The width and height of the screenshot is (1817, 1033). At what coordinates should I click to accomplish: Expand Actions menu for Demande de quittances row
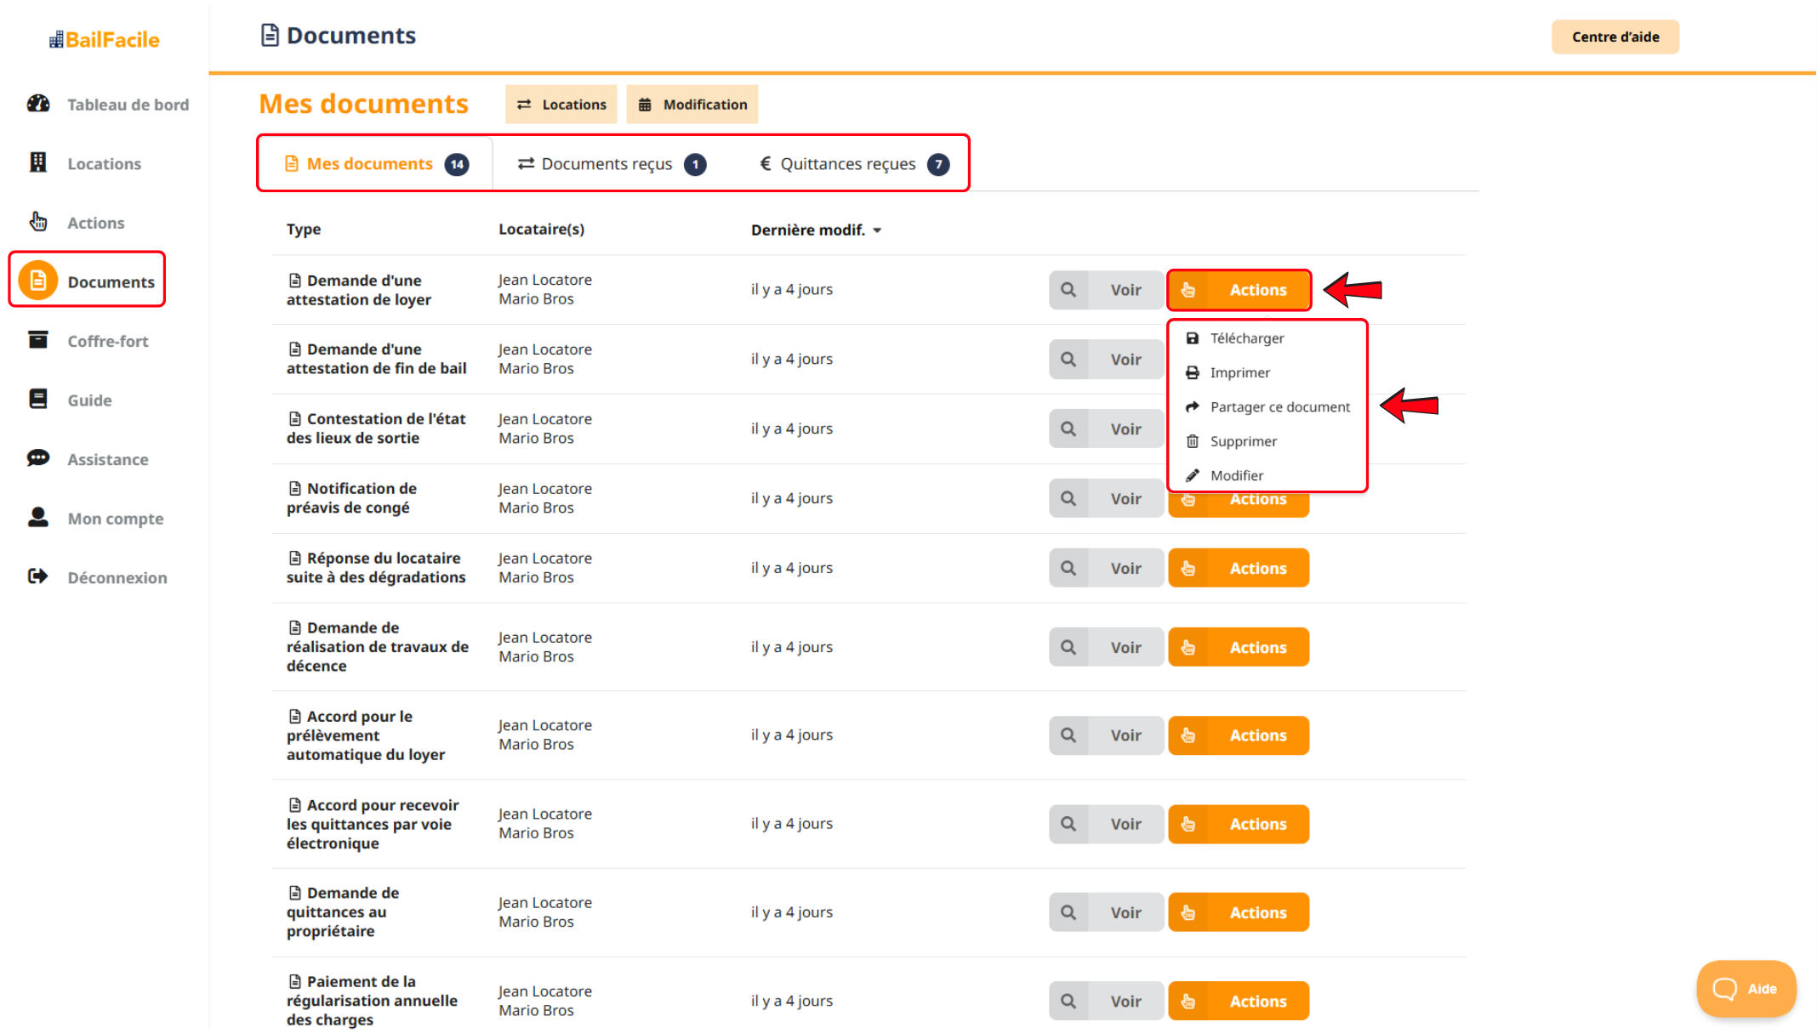coord(1238,912)
